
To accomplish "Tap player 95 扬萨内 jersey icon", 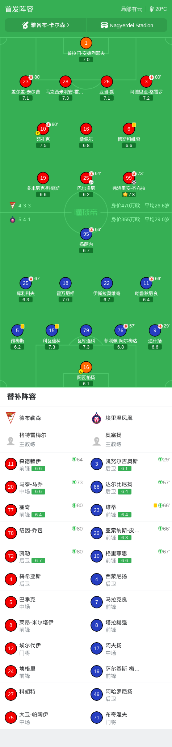I will pos(86,234).
